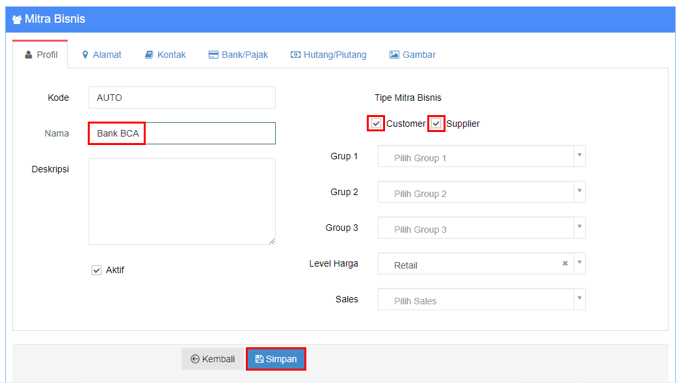Click the Aktif label text
Viewport: 679px width, 383px height.
click(x=114, y=270)
